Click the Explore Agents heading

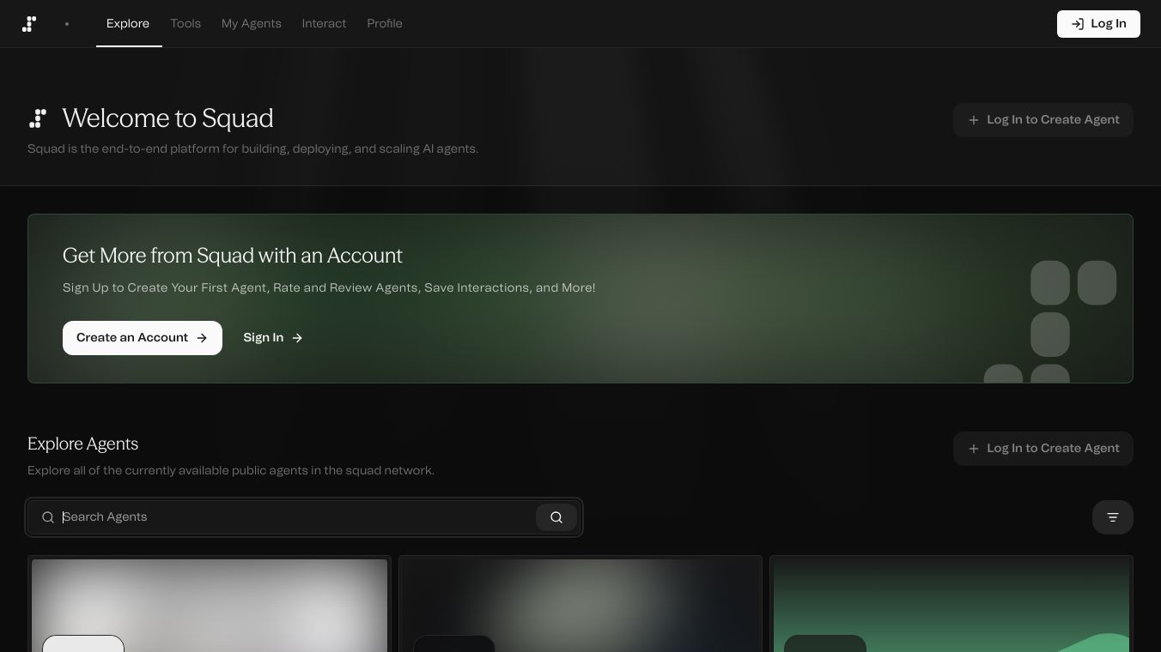pos(82,444)
